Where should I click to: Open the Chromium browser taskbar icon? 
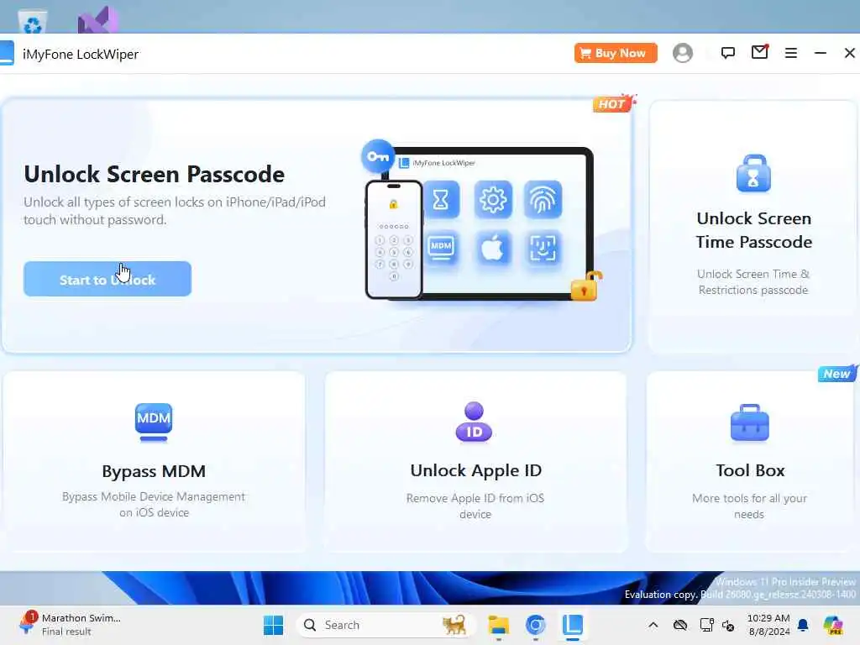tap(535, 625)
